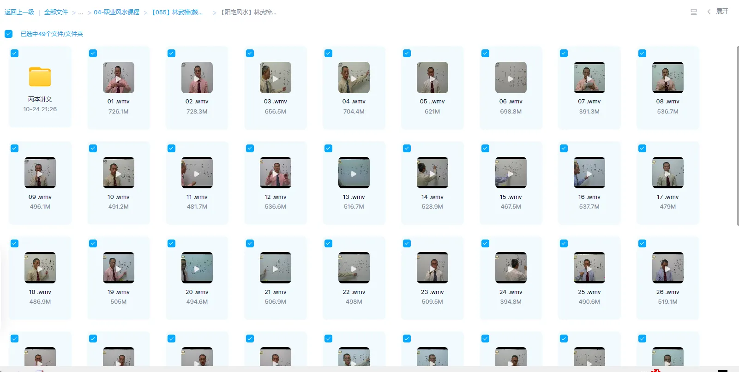Click the size label 726.1M
739x372 pixels.
(119, 112)
